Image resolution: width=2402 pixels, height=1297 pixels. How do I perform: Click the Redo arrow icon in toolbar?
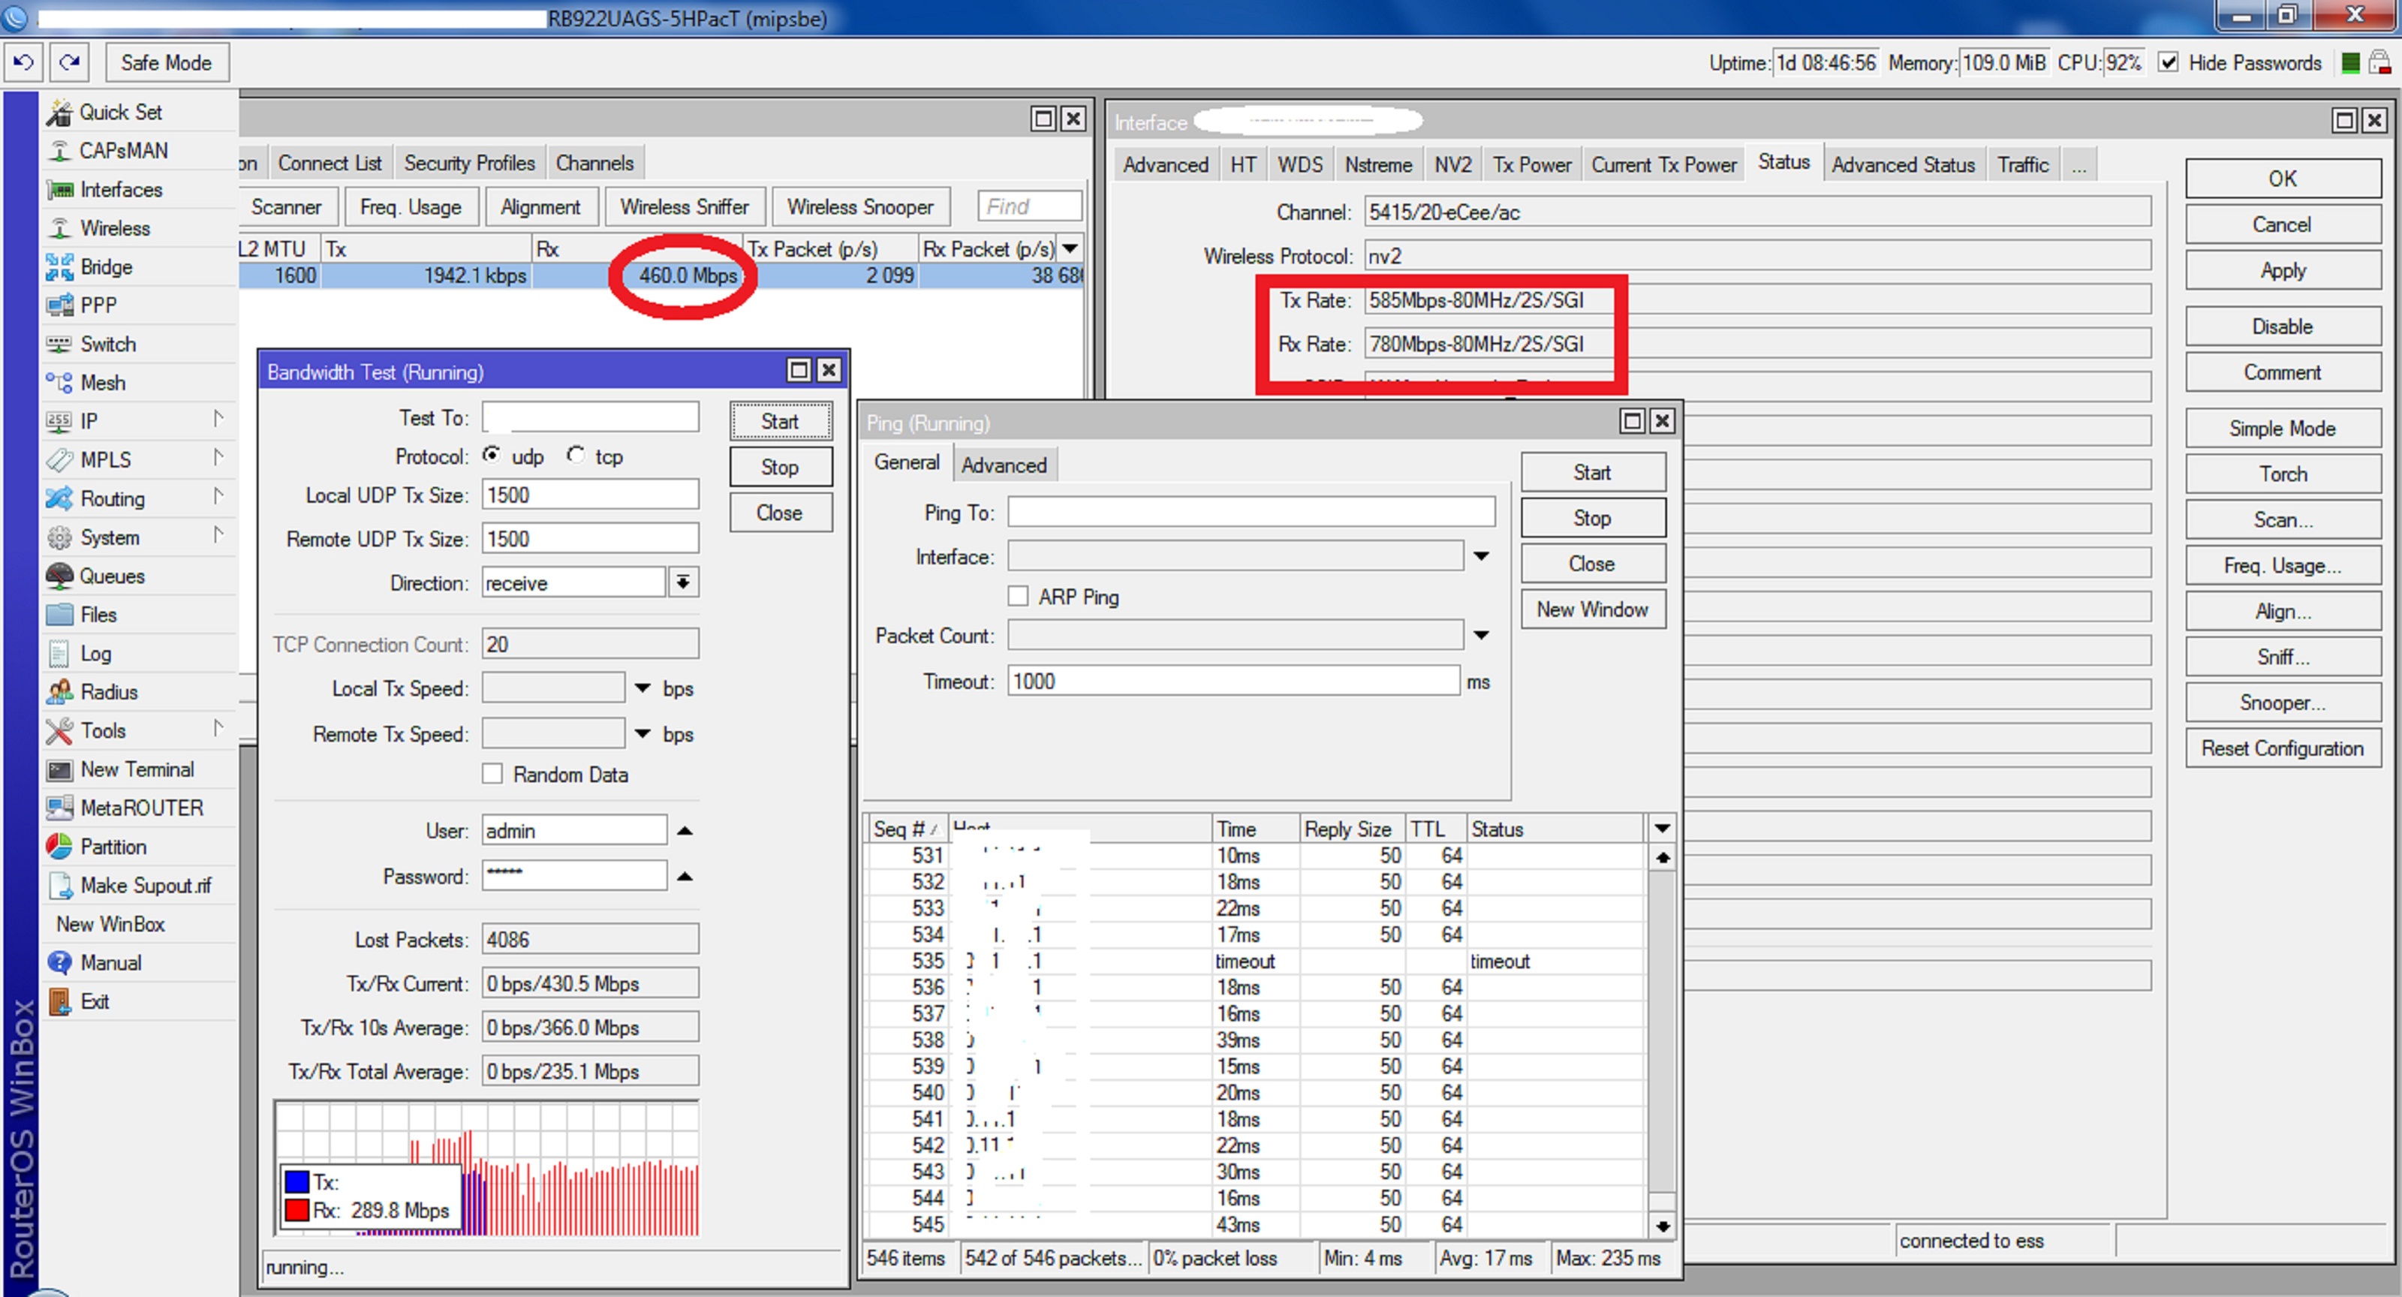69,62
